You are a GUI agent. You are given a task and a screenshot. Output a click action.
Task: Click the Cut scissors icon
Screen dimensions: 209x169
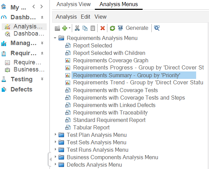[x=77, y=28]
